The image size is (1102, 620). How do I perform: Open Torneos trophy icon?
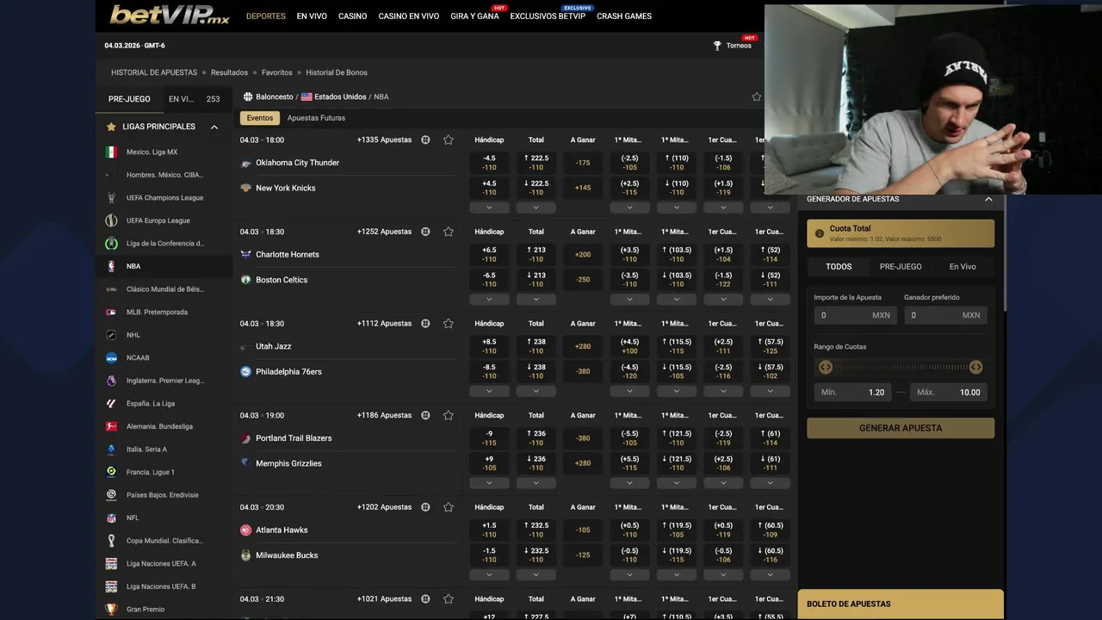tap(717, 46)
